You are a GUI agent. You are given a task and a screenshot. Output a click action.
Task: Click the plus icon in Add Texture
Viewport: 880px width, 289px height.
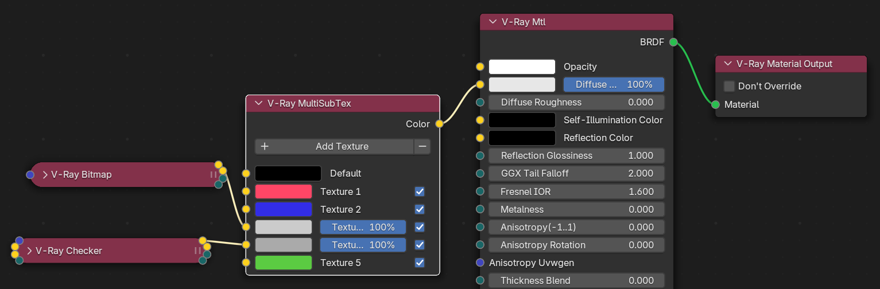265,146
